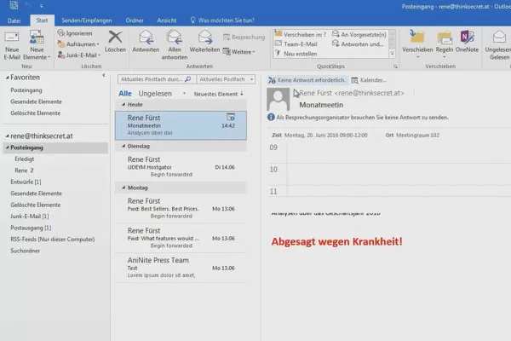Collapse the Dienstag message group
Image resolution: width=511 pixels, height=341 pixels.
123,146
